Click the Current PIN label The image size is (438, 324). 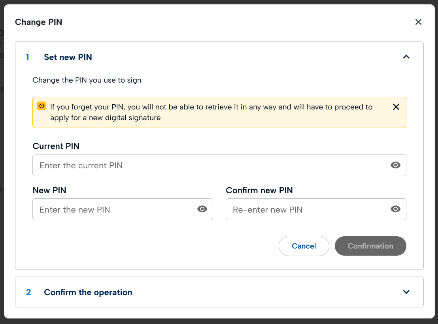[56, 146]
